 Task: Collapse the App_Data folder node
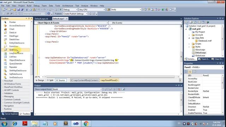[x=189, y=38]
